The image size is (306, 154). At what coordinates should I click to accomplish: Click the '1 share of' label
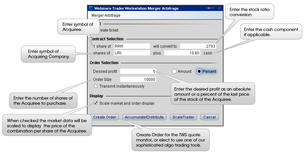[102, 46]
